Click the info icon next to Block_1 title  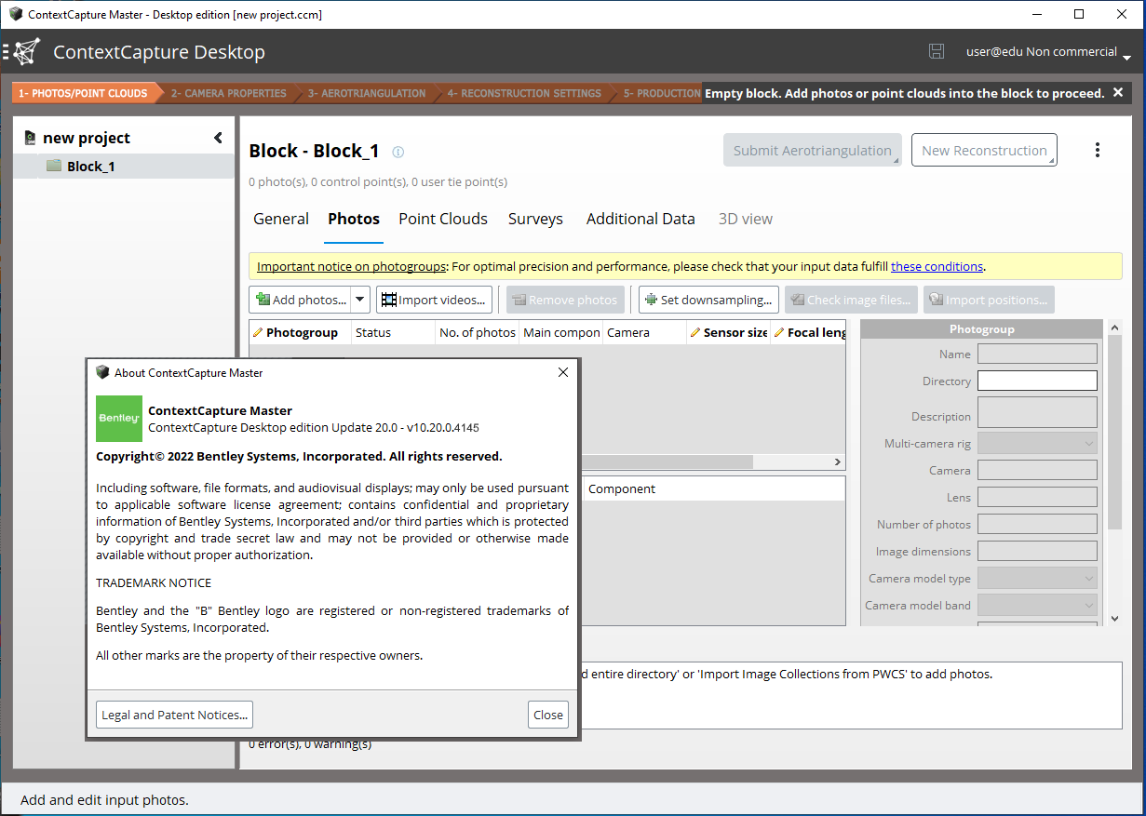click(x=398, y=152)
